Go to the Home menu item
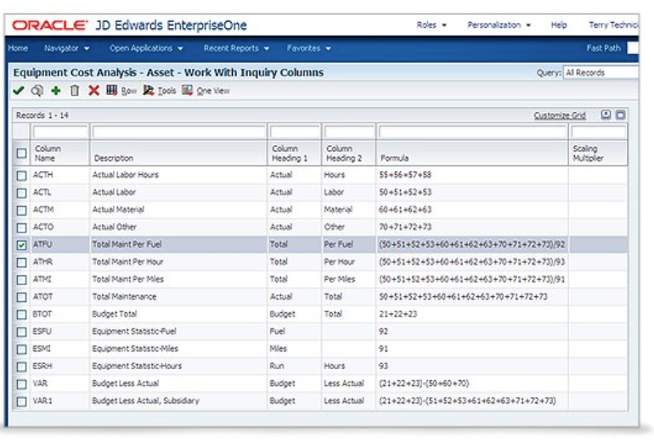This screenshot has height=443, width=654. coord(18,48)
